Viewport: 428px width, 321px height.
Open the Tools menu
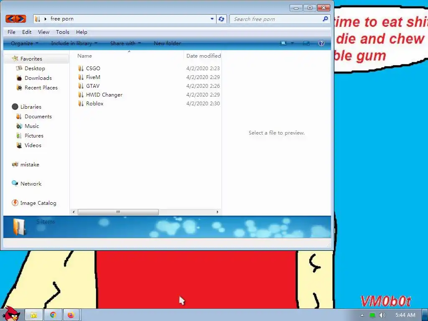[x=63, y=32]
